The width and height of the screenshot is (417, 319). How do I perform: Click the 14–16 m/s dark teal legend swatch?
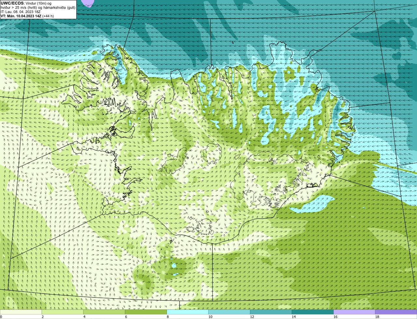313,312
